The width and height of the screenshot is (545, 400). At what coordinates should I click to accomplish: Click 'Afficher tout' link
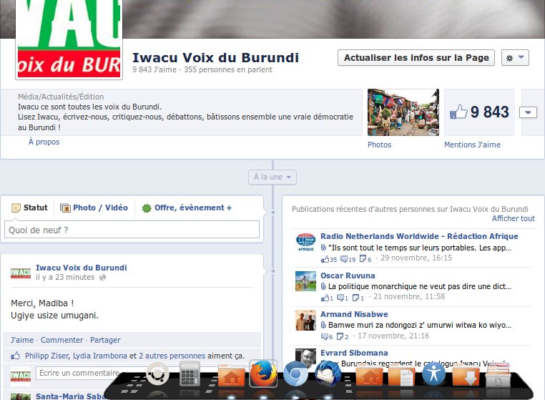click(514, 218)
